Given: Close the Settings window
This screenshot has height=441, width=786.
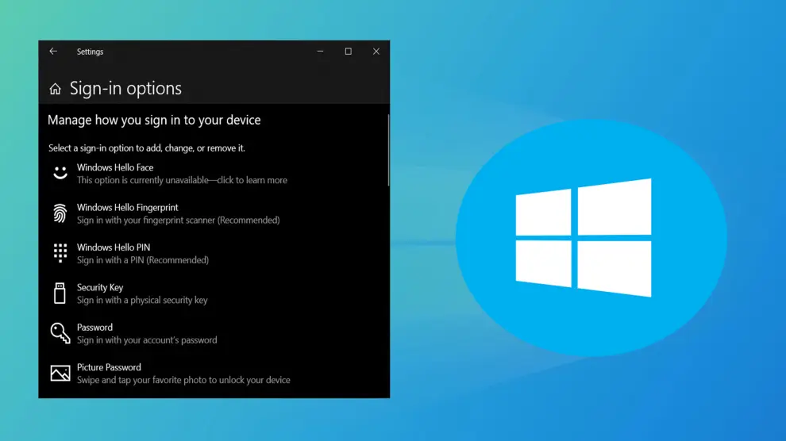Looking at the screenshot, I should pos(376,52).
